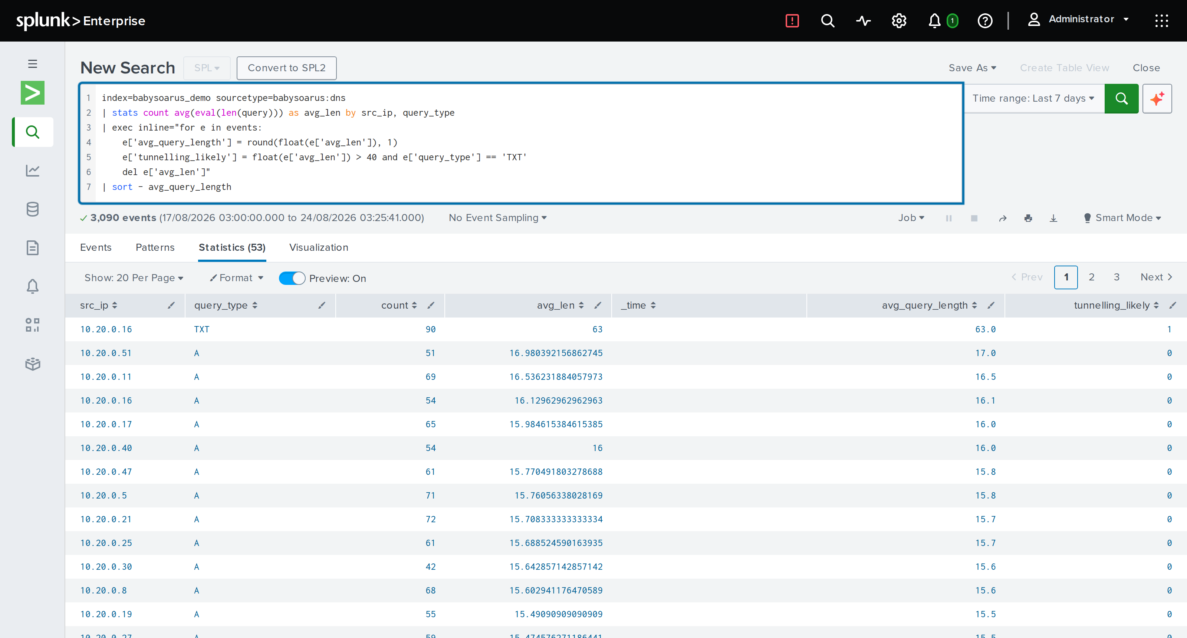Sort by _time column header
This screenshot has height=638, width=1187.
point(638,305)
